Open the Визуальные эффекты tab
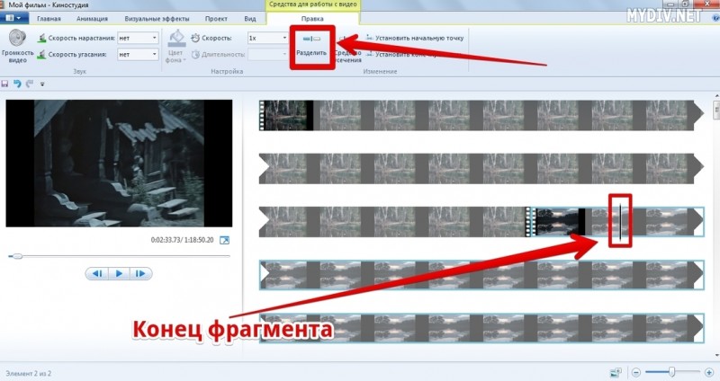720x381 pixels. tap(157, 19)
